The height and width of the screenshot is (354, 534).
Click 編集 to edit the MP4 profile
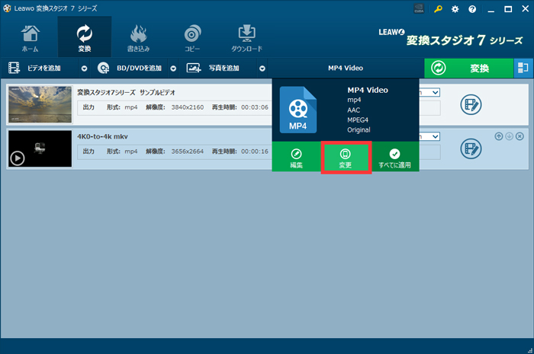pyautogui.click(x=296, y=157)
